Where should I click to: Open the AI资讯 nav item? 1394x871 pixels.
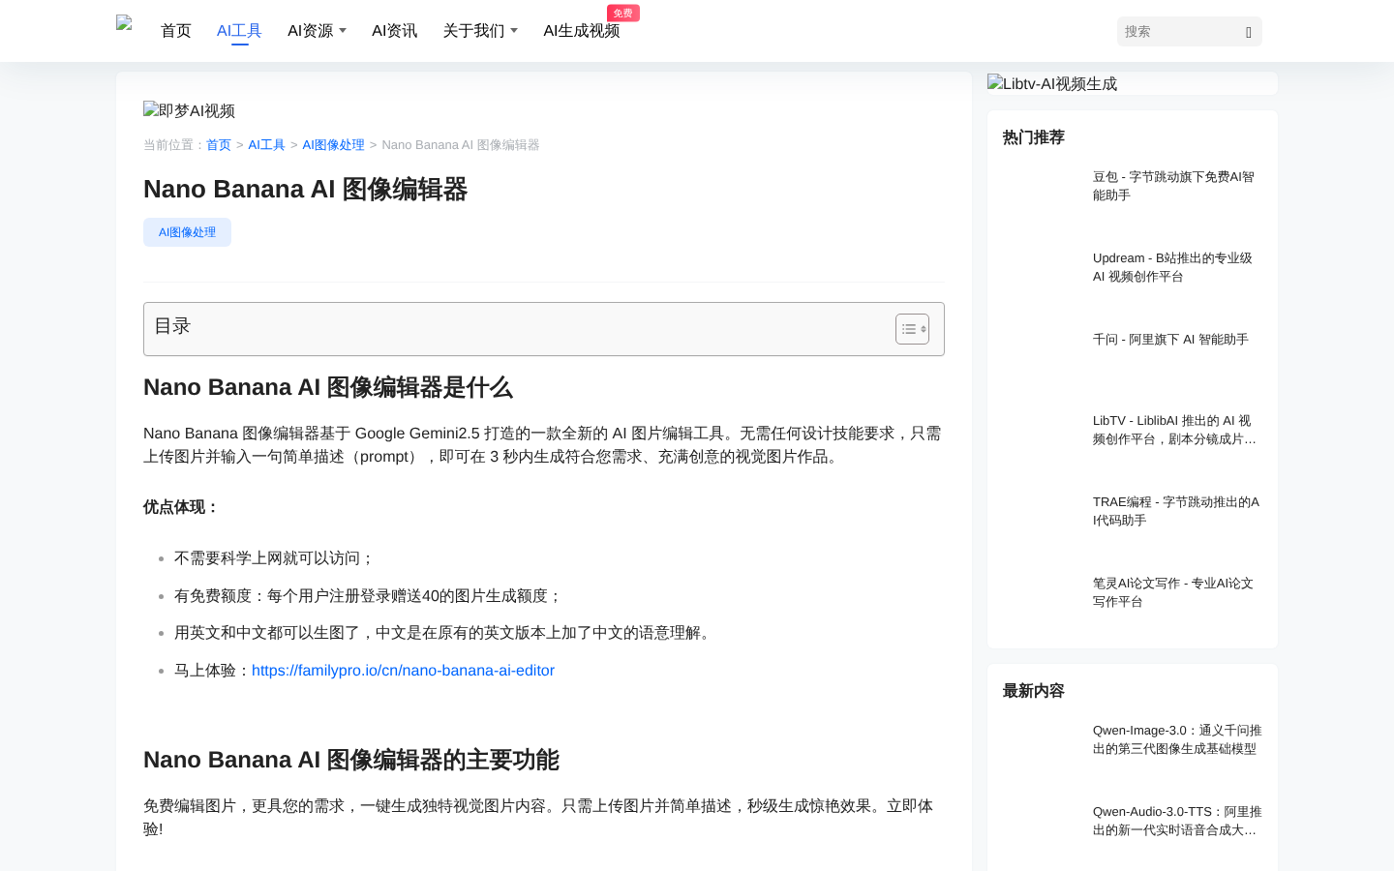coord(394,31)
